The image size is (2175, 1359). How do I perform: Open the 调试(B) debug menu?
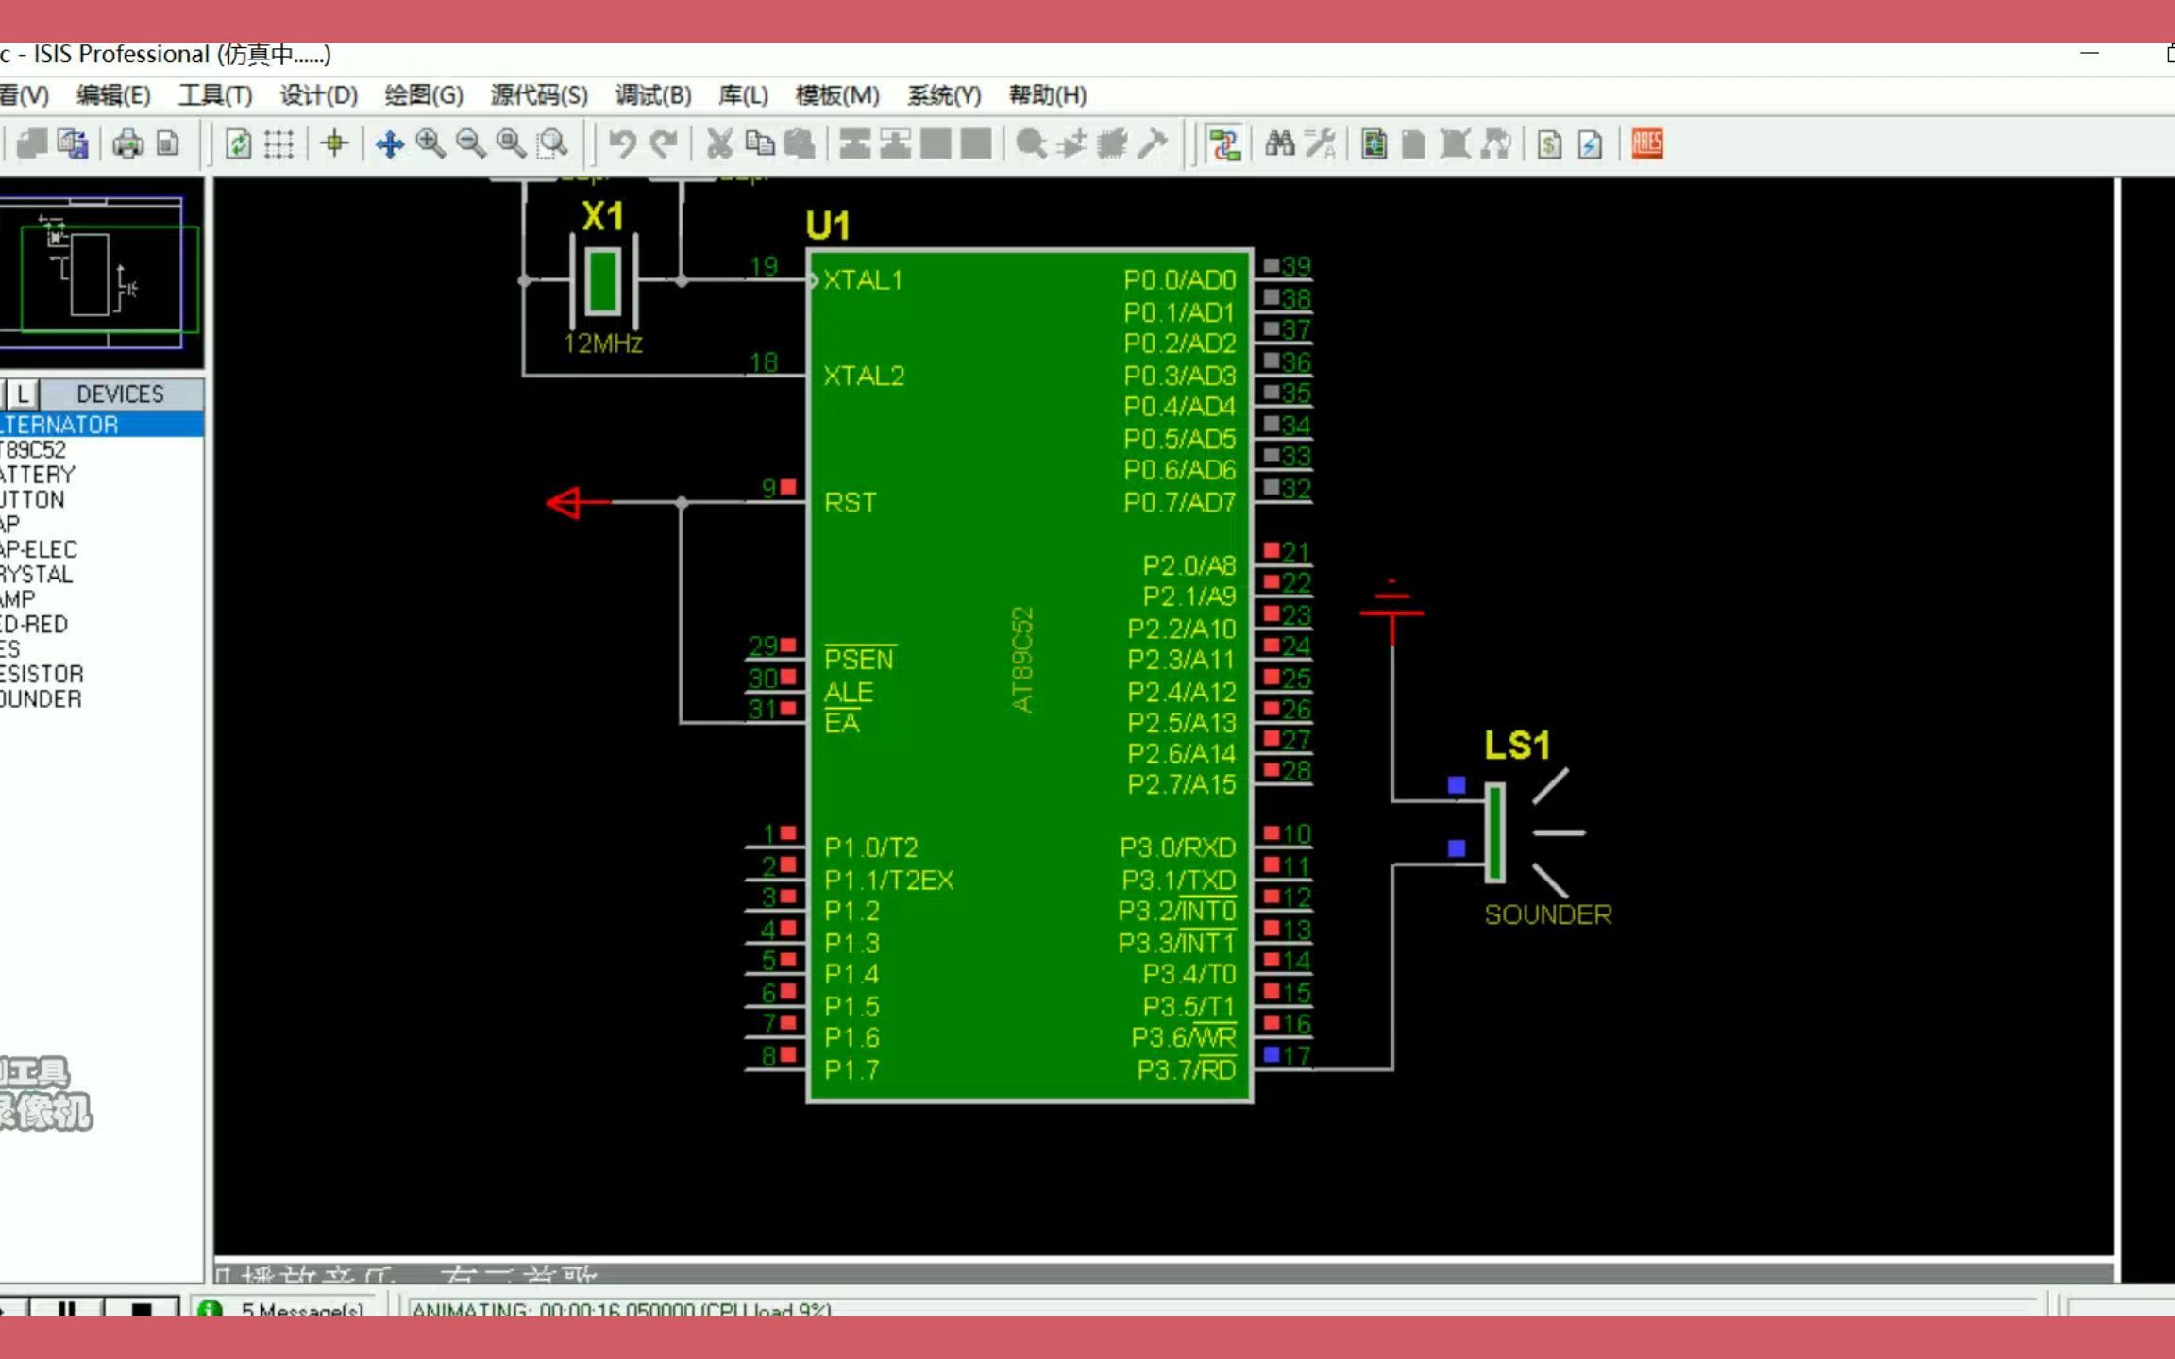[652, 95]
